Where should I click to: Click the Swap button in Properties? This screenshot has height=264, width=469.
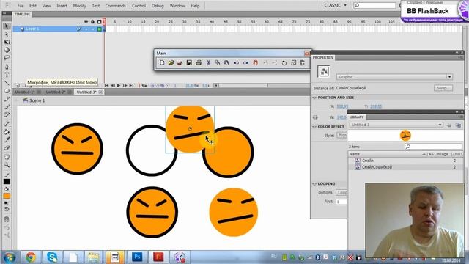coord(443,88)
